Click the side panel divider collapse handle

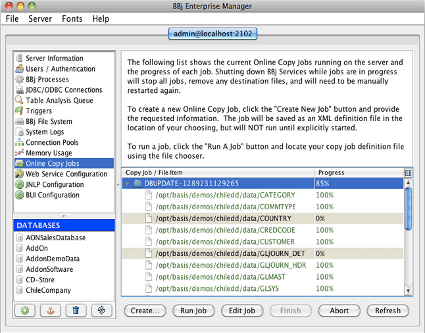118,184
